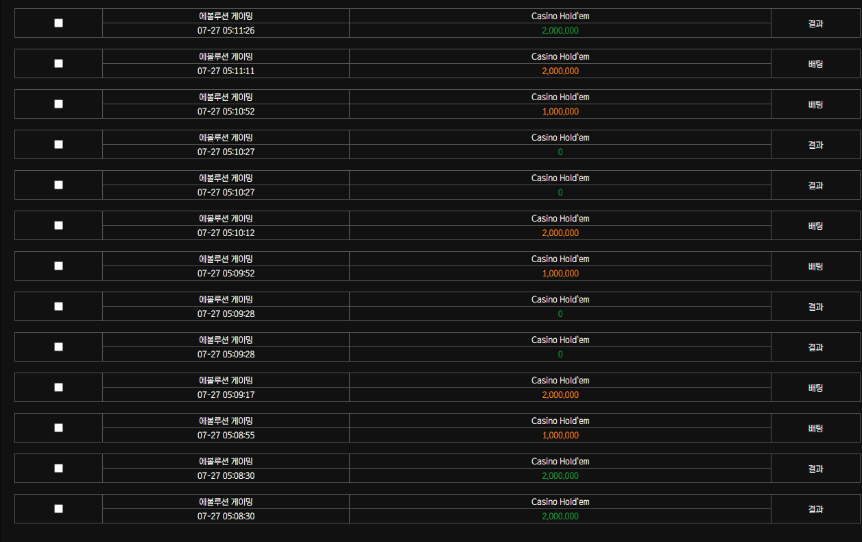Click 배팅 in the 05:10:12 row
Image resolution: width=862 pixels, height=542 pixels.
(x=815, y=226)
